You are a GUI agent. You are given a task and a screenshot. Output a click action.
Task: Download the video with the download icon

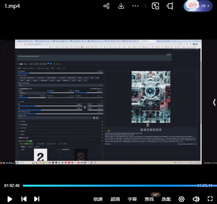pyautogui.click(x=121, y=6)
